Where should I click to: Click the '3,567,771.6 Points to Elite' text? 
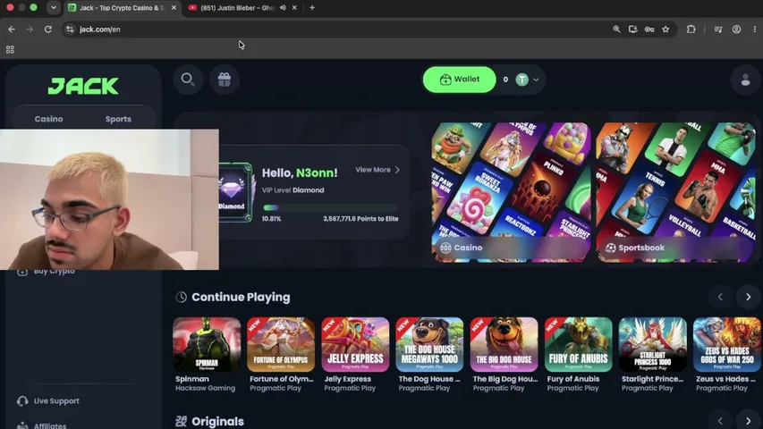(360, 219)
